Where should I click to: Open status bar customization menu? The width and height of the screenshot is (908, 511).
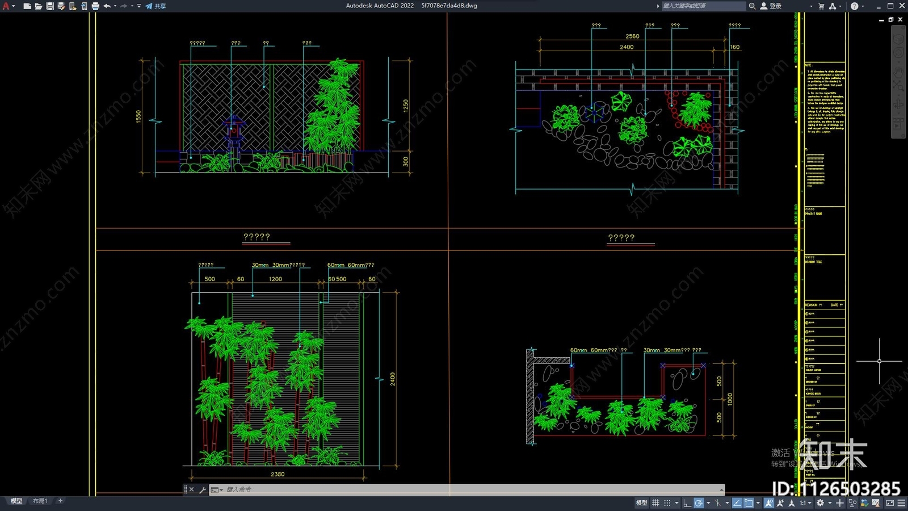[x=901, y=503]
